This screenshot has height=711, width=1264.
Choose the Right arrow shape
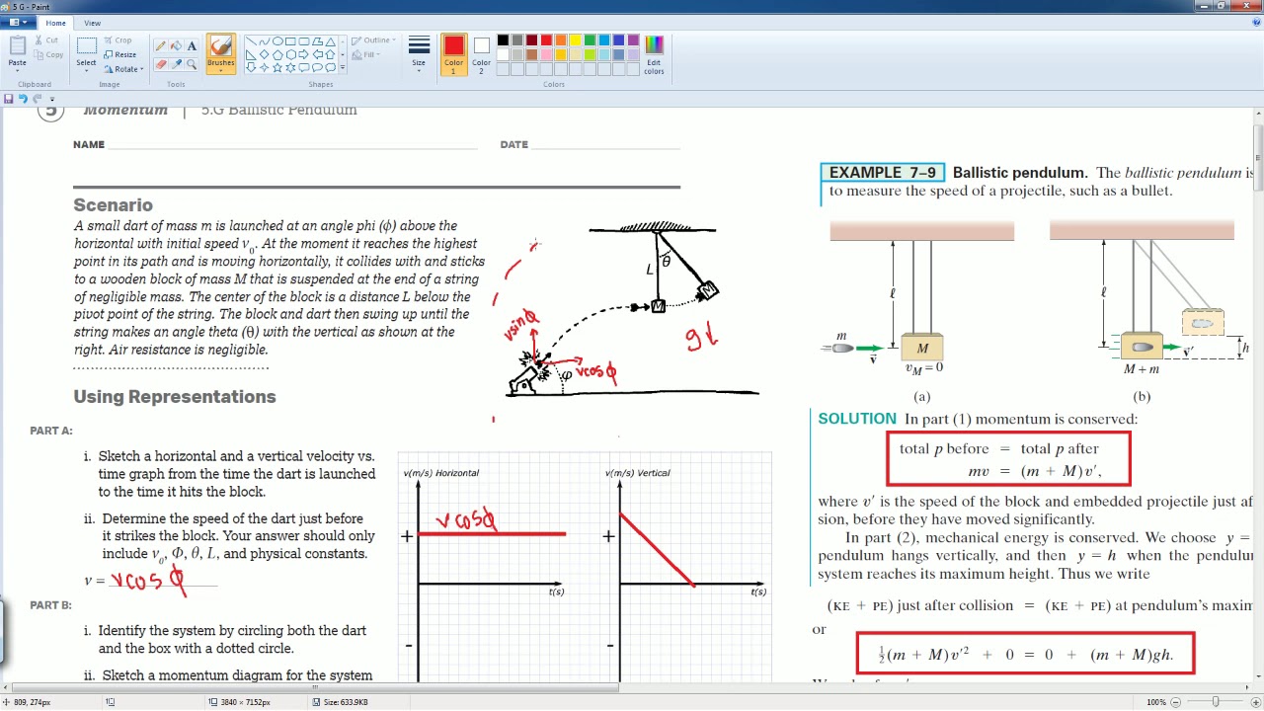(x=304, y=54)
